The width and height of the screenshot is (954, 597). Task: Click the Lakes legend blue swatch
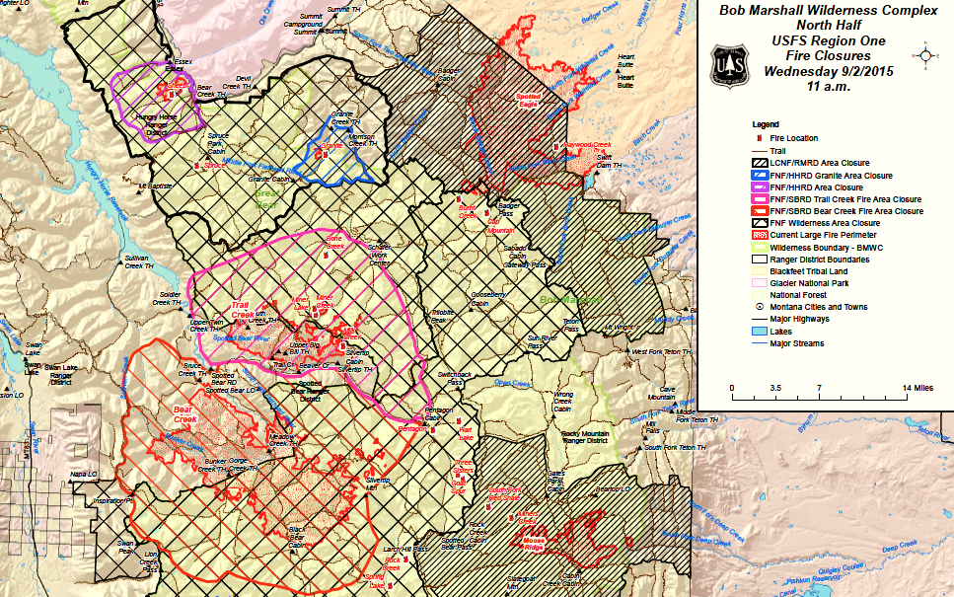pos(759,332)
